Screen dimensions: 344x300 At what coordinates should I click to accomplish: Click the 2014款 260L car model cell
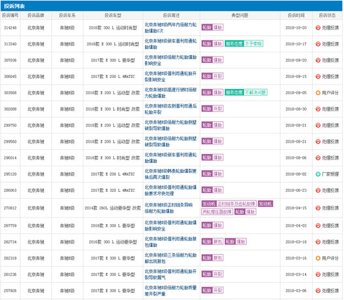click(113, 208)
